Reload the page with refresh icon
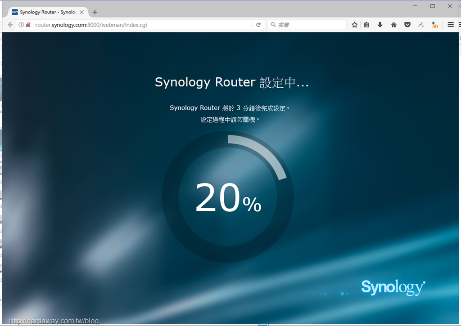Screen dimensions: 461x326 pyautogui.click(x=258, y=25)
